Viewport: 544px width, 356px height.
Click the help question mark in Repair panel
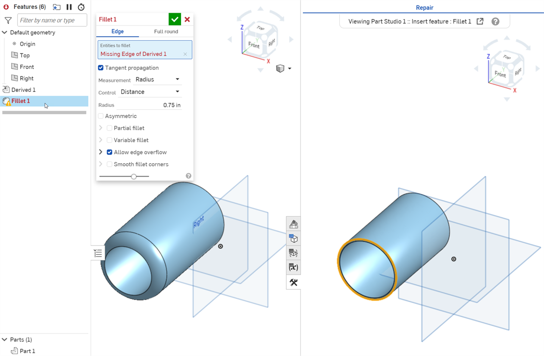pyautogui.click(x=495, y=21)
